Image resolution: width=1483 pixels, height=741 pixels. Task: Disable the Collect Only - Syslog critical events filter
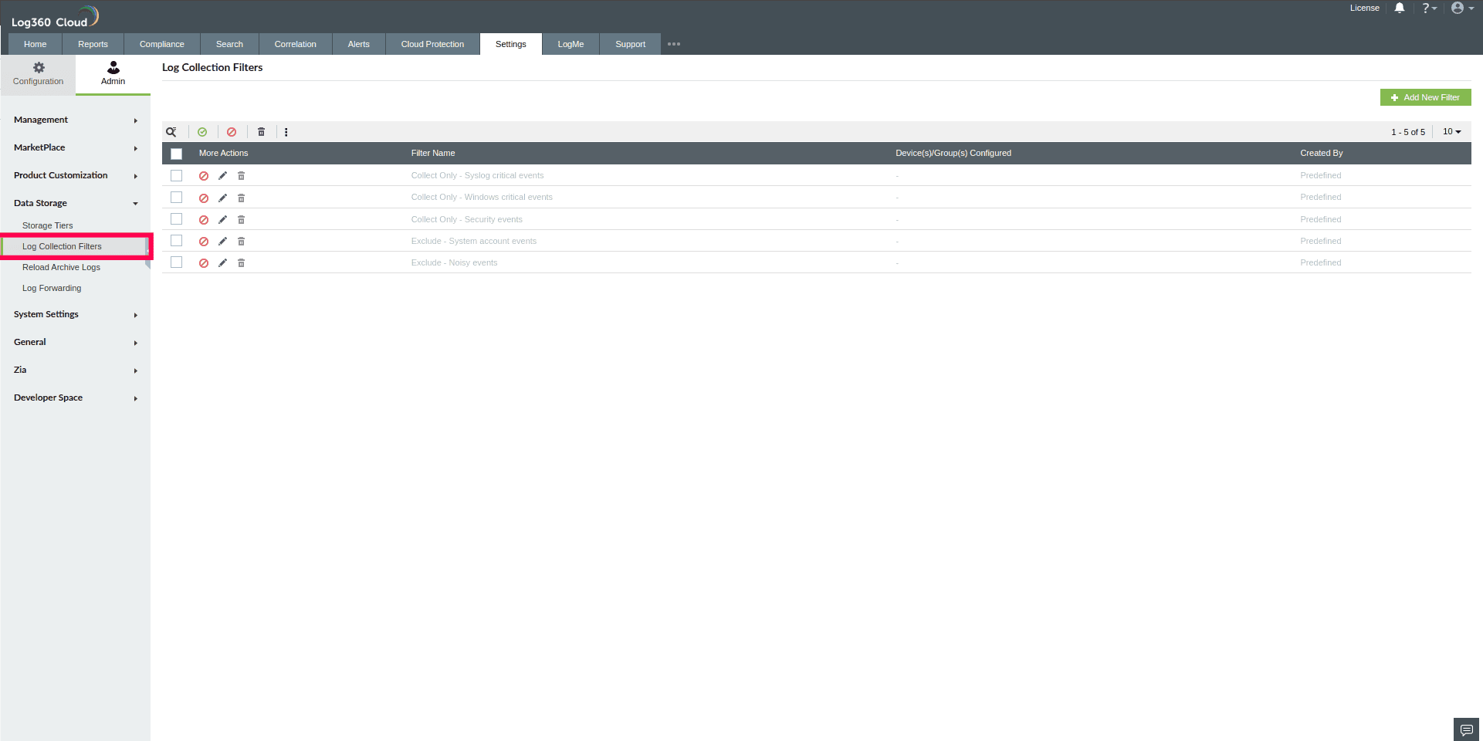(x=204, y=176)
